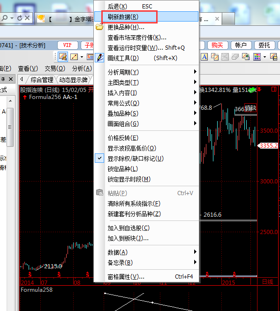
Task: Click the lock drawn lines icon
Action: click(x=246, y=57)
